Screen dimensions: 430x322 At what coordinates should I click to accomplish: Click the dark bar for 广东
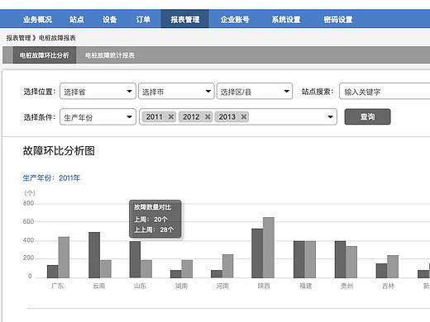coord(53,272)
